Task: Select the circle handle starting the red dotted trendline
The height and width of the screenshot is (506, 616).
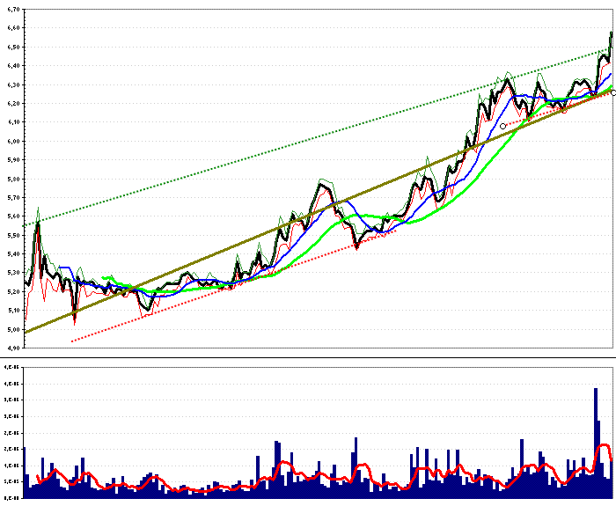Action: (x=502, y=126)
